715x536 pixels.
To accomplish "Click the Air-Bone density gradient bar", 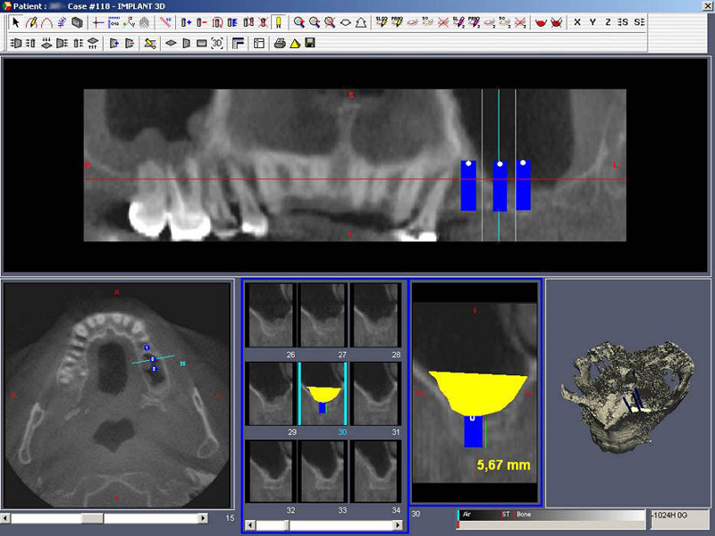I will coord(550,515).
